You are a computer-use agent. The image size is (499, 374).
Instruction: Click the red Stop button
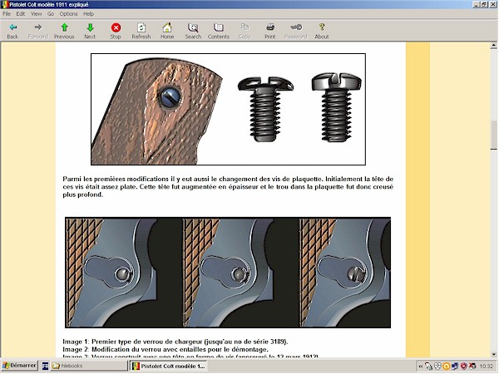[116, 31]
